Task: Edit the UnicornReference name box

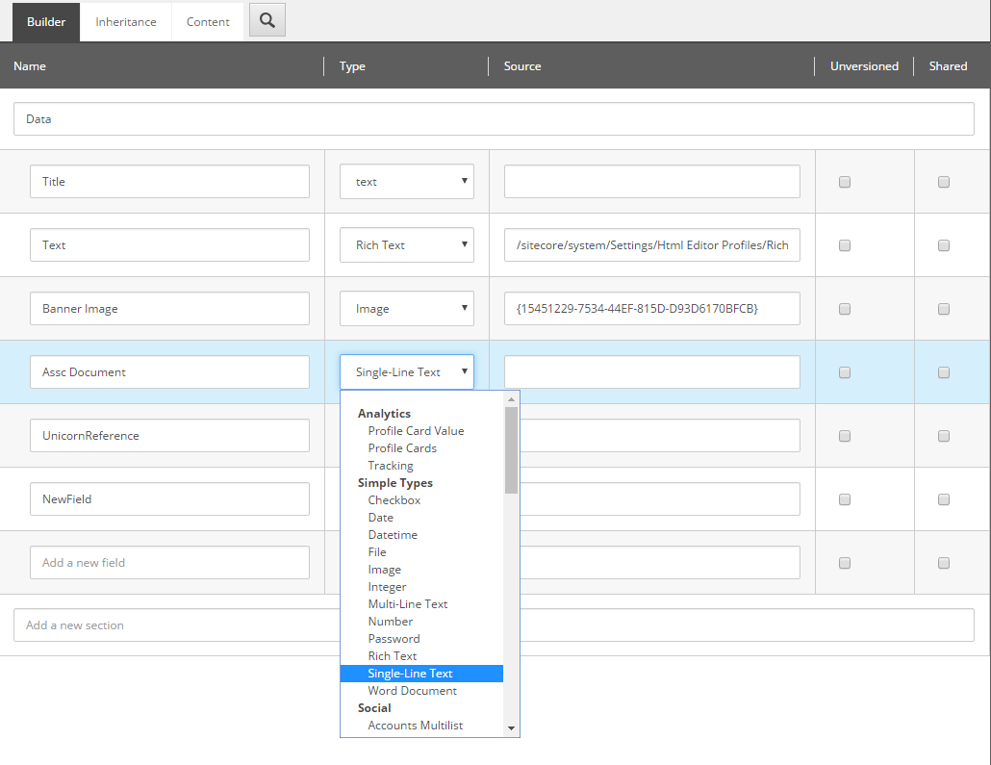Action: pos(169,436)
